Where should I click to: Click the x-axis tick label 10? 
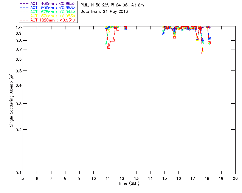click(93, 178)
